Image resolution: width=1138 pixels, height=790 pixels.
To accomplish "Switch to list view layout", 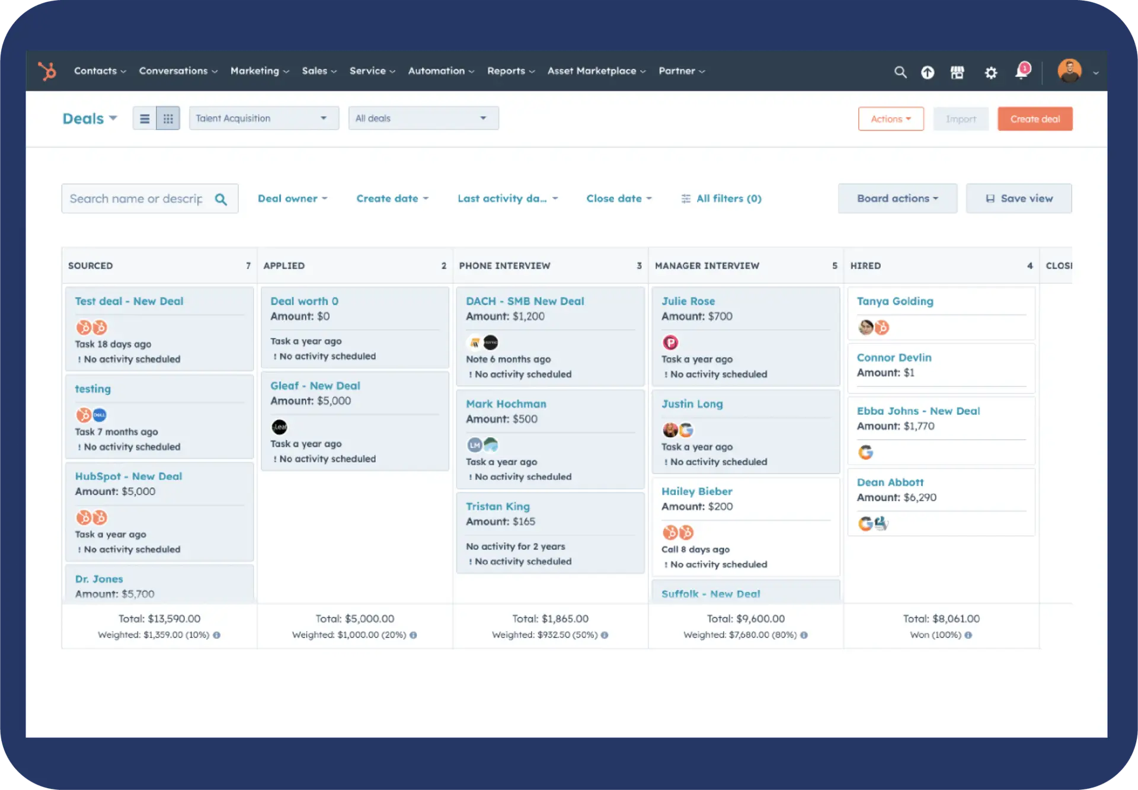I will 144,118.
